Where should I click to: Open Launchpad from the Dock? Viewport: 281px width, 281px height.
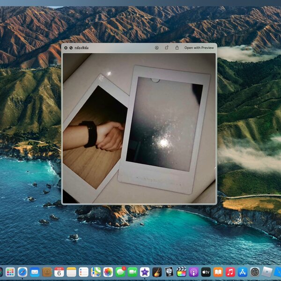tap(10, 272)
